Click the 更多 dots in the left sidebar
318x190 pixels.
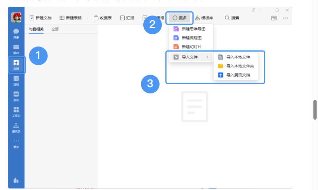tap(16, 143)
